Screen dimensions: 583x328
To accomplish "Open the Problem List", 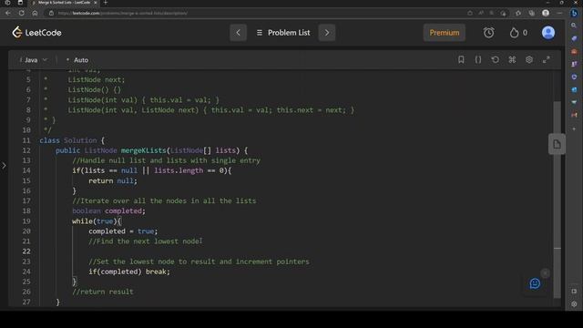I will pyautogui.click(x=283, y=33).
